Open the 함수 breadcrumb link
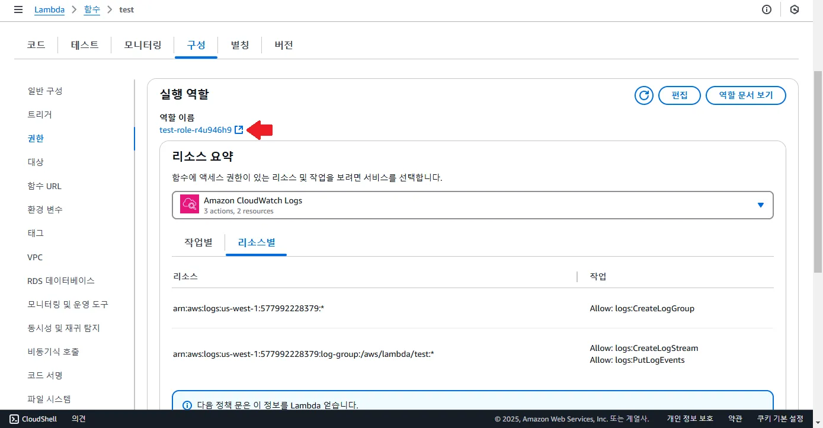 pos(92,10)
